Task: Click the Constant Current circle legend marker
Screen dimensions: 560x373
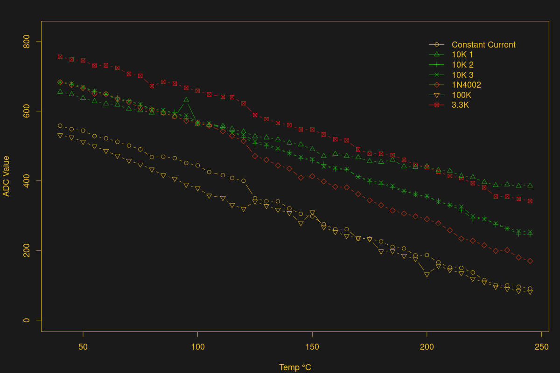Action: tap(437, 45)
